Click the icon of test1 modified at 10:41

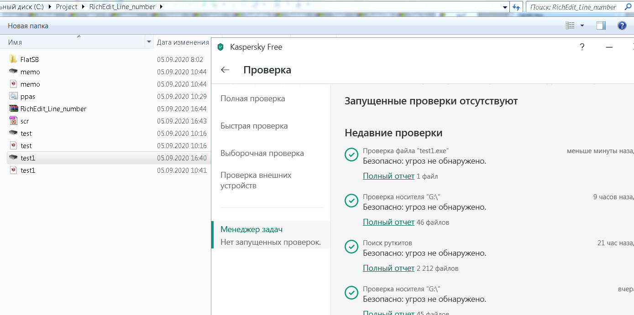(13, 170)
